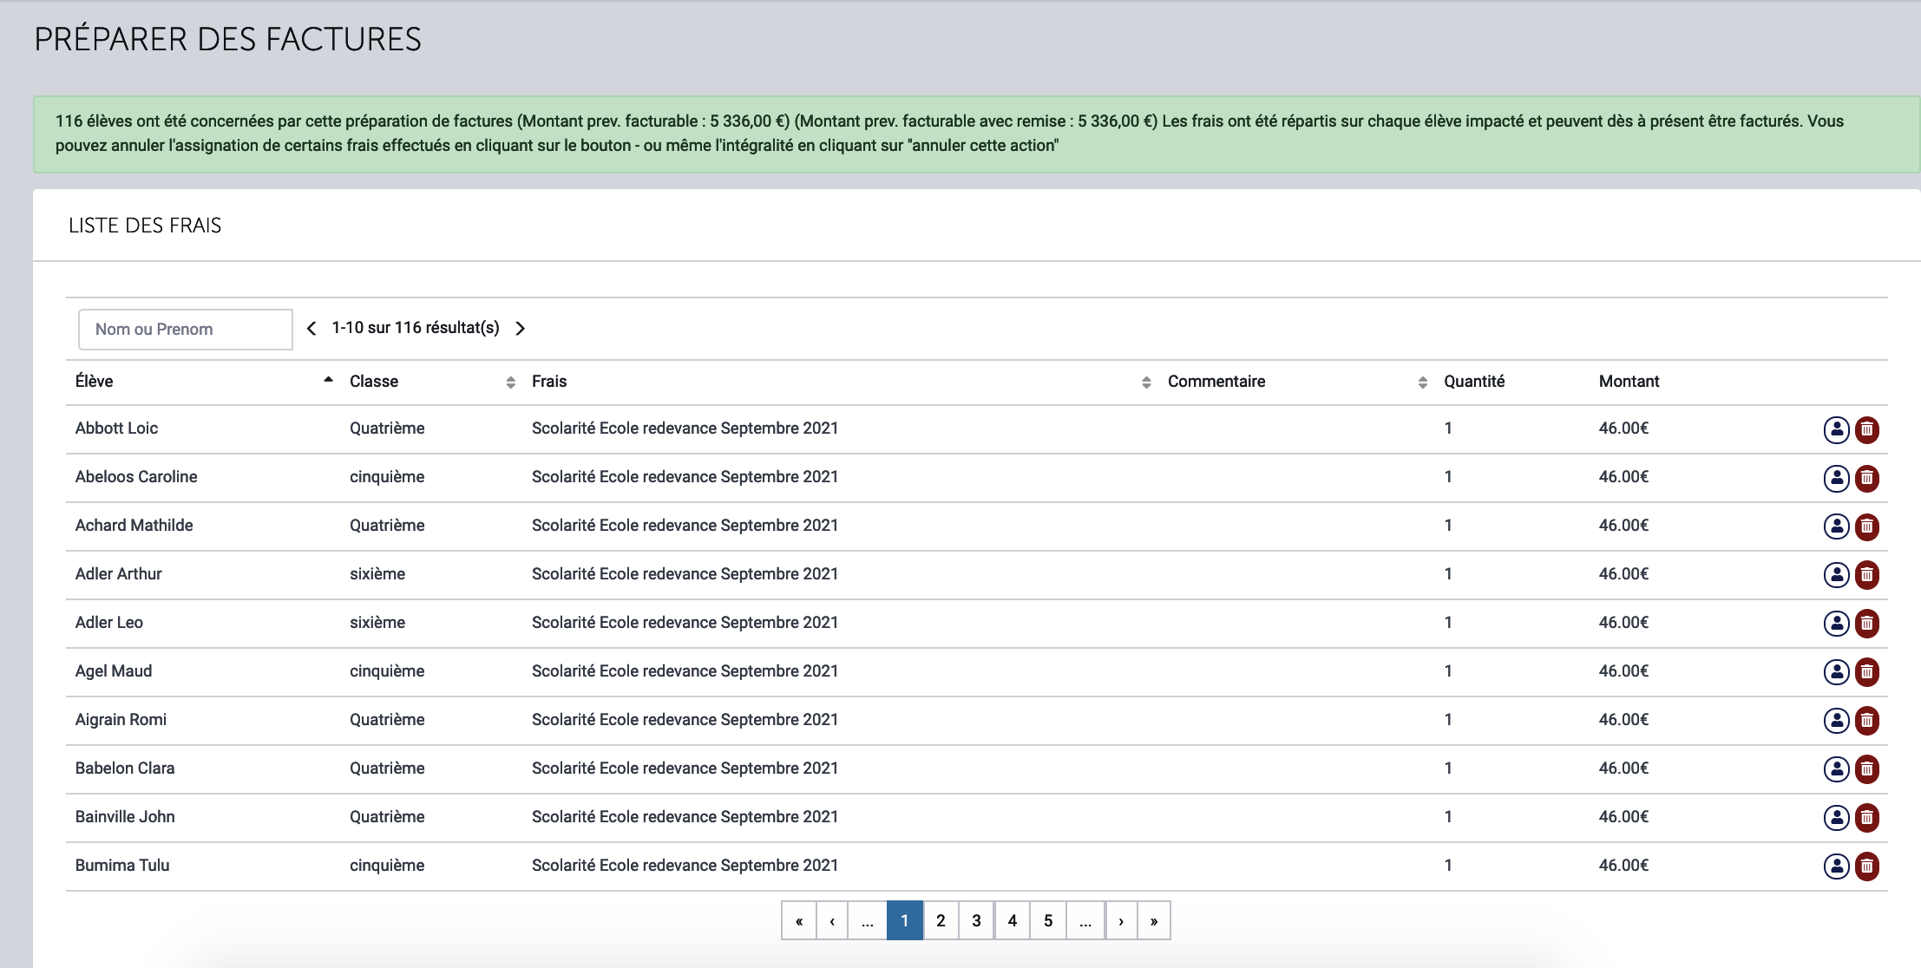Open student profile icon for Adler Arthur
This screenshot has width=1921, height=968.
(x=1836, y=575)
